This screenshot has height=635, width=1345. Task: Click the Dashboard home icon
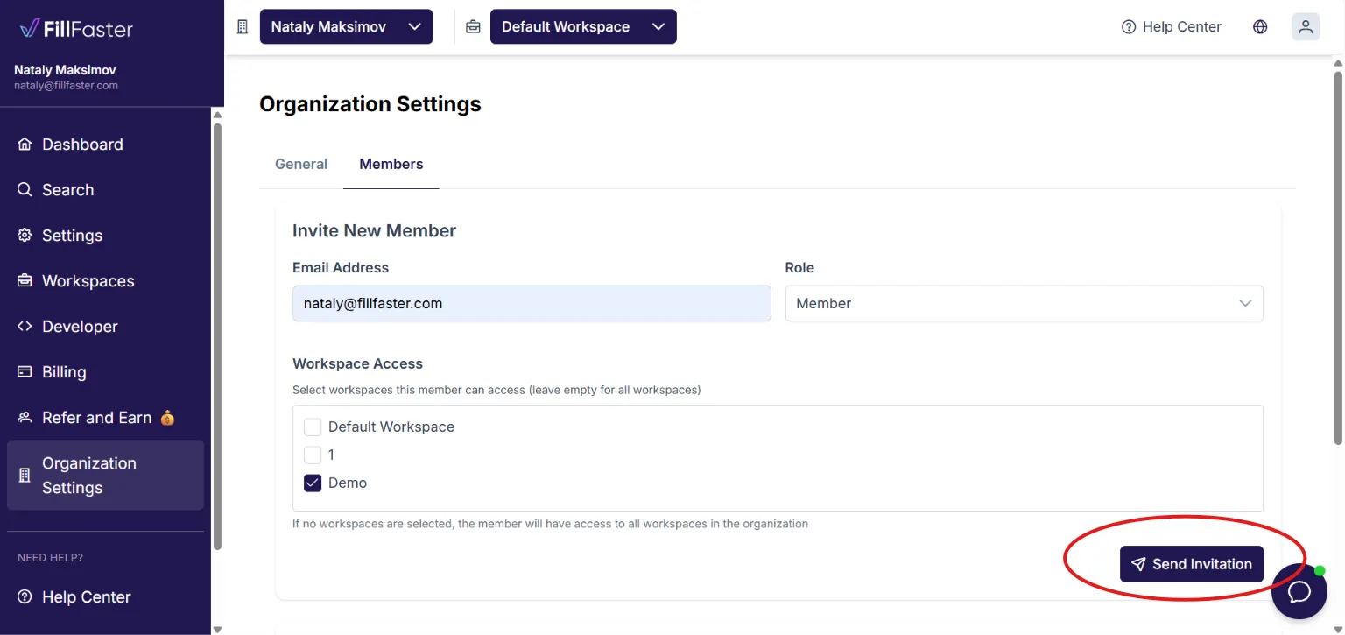25,145
